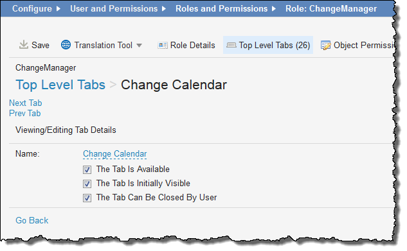Click the Object Permissions pencil icon

point(325,45)
